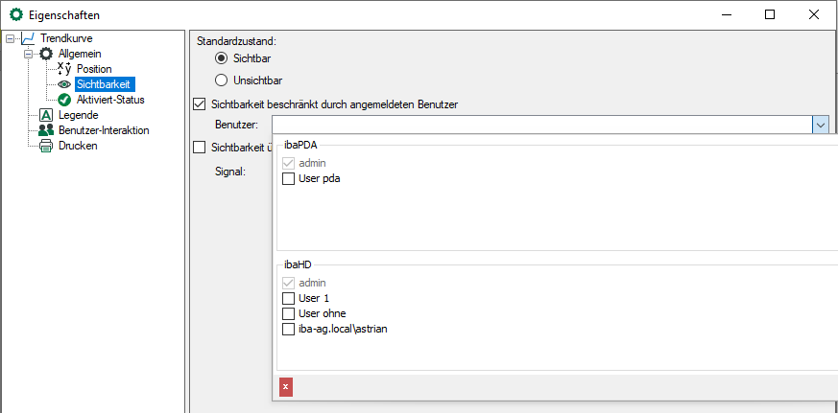838x413 pixels.
Task: Collapse the Benutzer dropdown arrow
Action: click(x=821, y=124)
